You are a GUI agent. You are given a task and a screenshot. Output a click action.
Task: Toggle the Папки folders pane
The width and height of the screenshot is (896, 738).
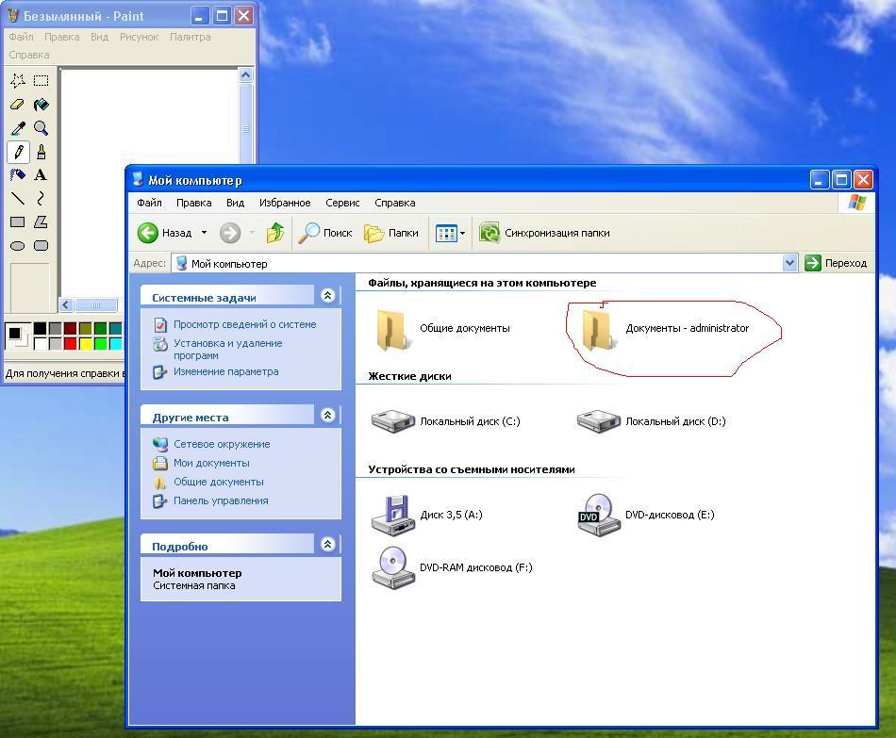click(391, 233)
